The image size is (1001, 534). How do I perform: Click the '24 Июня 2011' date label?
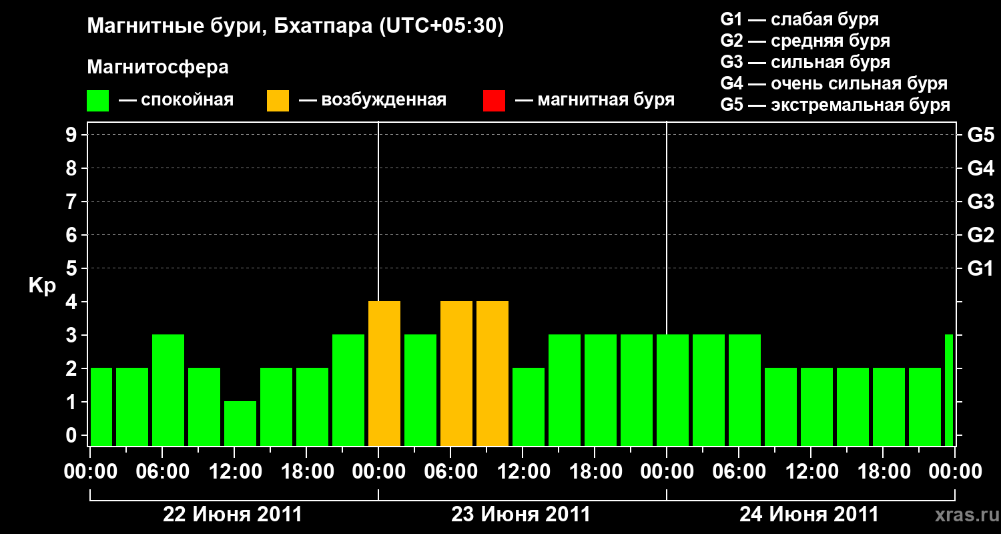(809, 515)
